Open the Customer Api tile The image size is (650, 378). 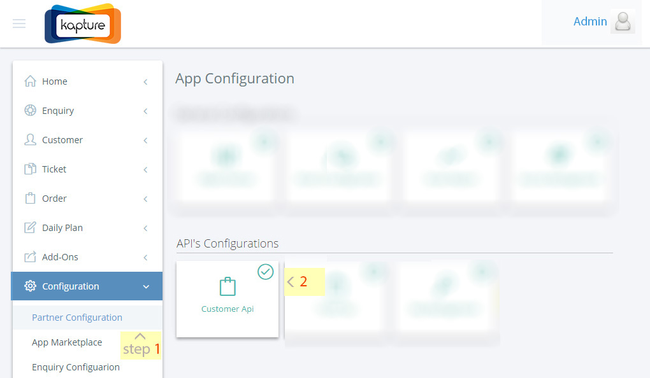coord(227,299)
